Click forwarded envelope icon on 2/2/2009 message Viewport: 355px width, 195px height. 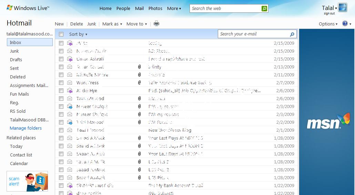[70, 122]
